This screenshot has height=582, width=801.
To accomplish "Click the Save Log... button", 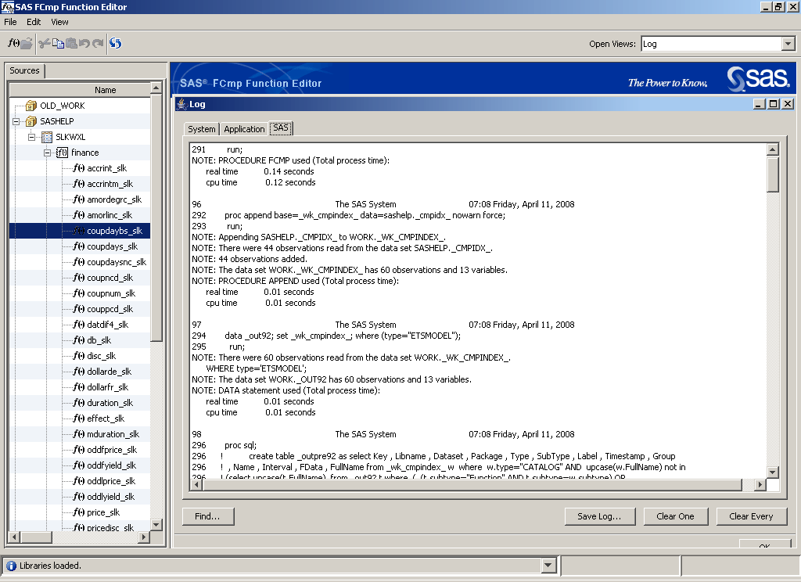I will coord(599,516).
